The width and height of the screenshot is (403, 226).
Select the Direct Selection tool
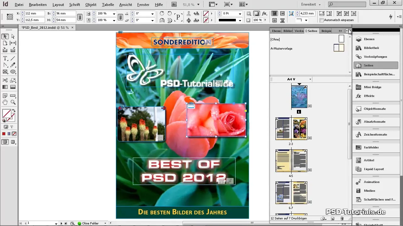[13, 36]
